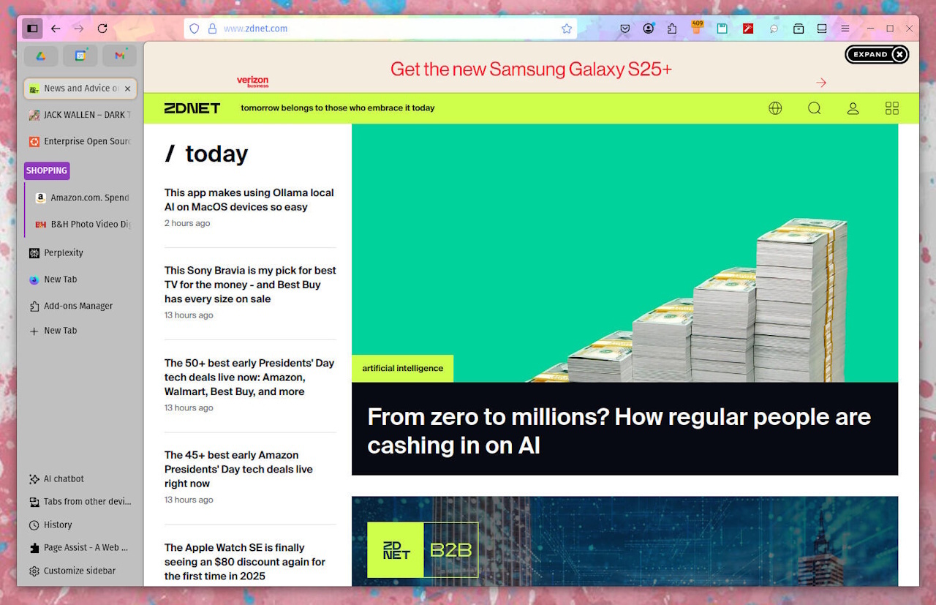Open the History sidebar panel
This screenshot has width=936, height=605.
(x=50, y=525)
